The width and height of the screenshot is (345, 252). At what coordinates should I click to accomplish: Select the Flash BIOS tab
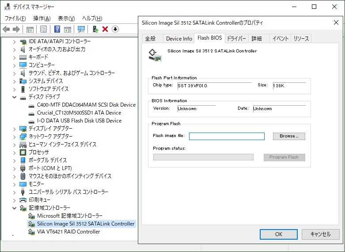tap(210, 38)
